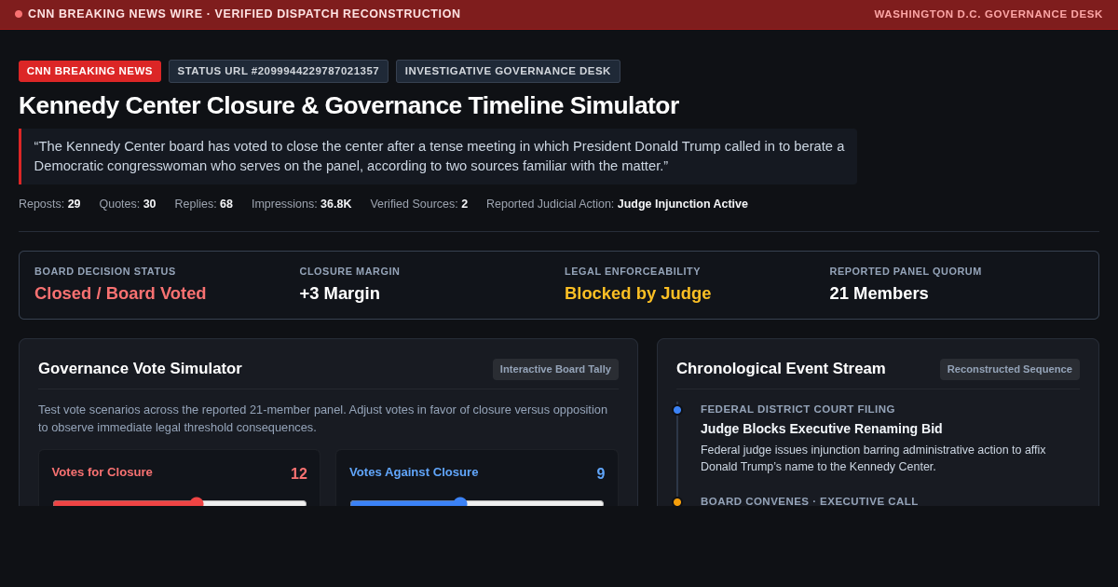Click the Board Convenes · Executive Call label

pos(810,501)
